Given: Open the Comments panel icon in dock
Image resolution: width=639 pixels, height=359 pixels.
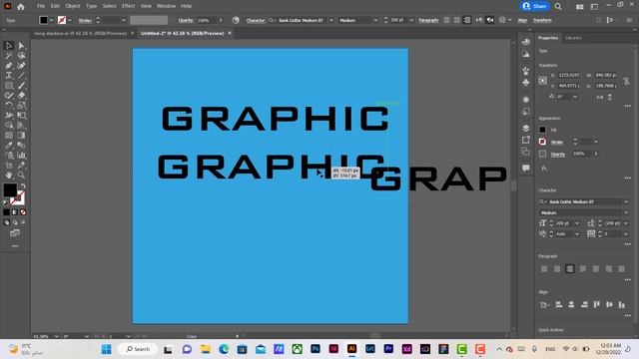Looking at the screenshot, I should coord(526,168).
